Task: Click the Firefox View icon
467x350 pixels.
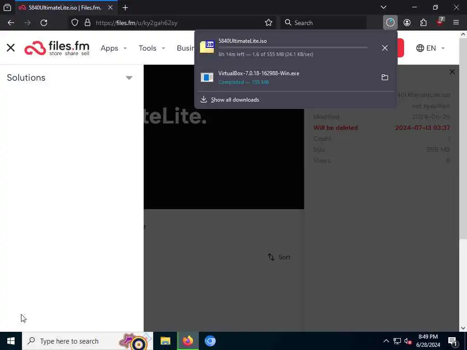Action: click(x=7, y=7)
